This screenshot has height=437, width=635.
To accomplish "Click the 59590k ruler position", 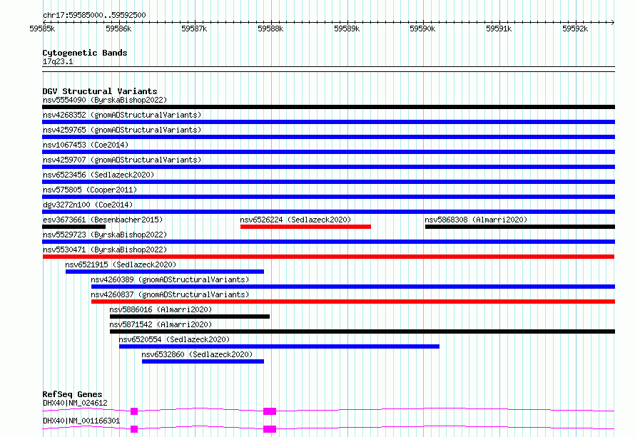I will click(x=422, y=29).
